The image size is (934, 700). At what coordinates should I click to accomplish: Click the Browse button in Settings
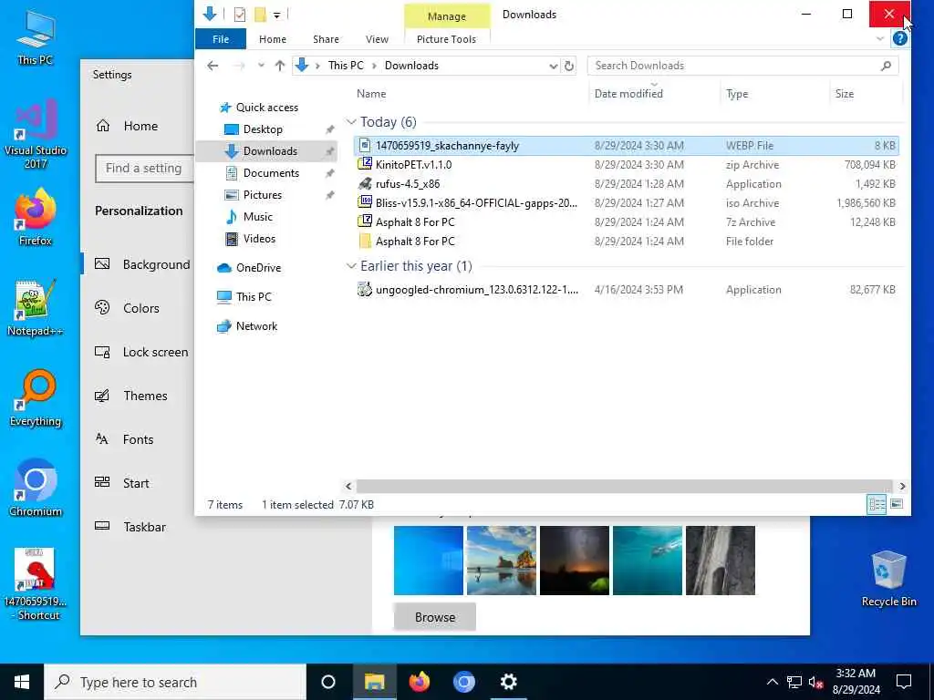coord(435,617)
